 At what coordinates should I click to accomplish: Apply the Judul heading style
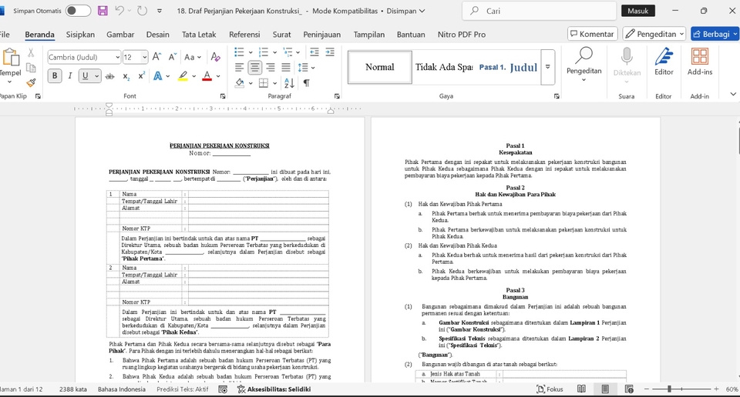point(524,68)
